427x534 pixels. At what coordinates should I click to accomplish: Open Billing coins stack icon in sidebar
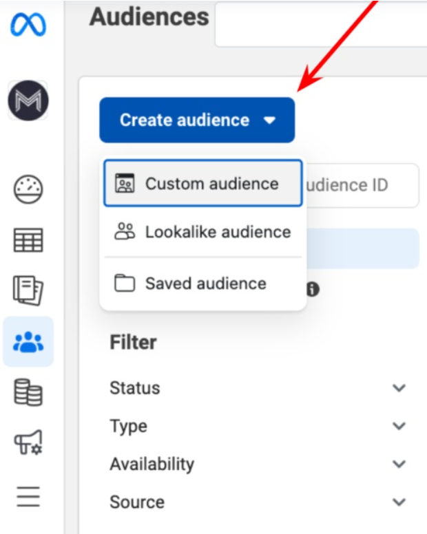pos(28,392)
